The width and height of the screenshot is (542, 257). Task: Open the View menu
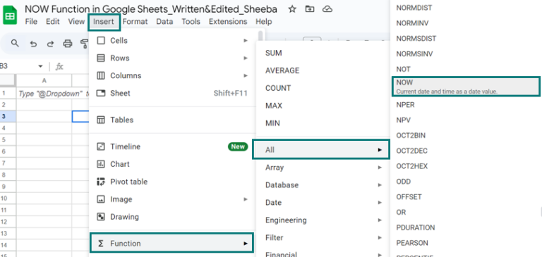tap(76, 21)
